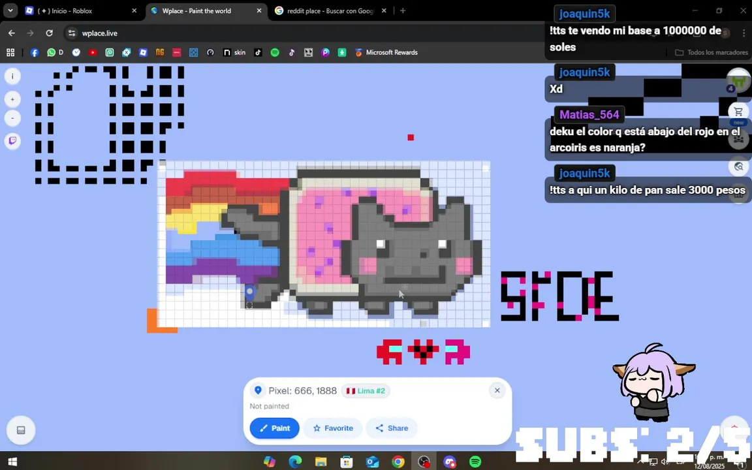The image size is (752, 470).
Task: Open Chrome from taskbar
Action: 398,462
